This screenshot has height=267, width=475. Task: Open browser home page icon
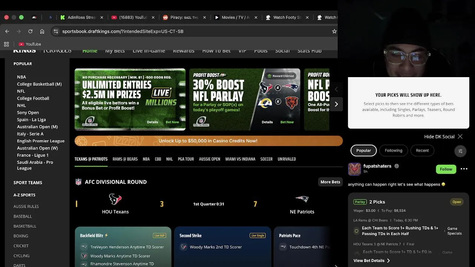[x=42, y=32]
